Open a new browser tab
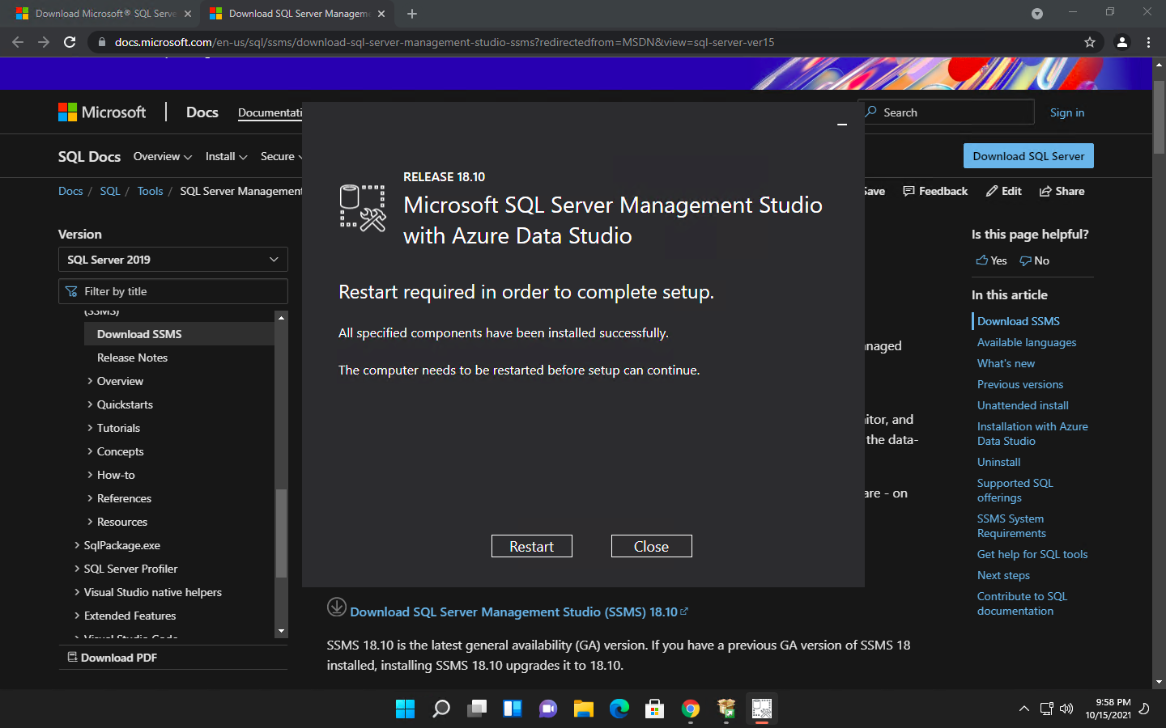1166x728 pixels. click(412, 14)
